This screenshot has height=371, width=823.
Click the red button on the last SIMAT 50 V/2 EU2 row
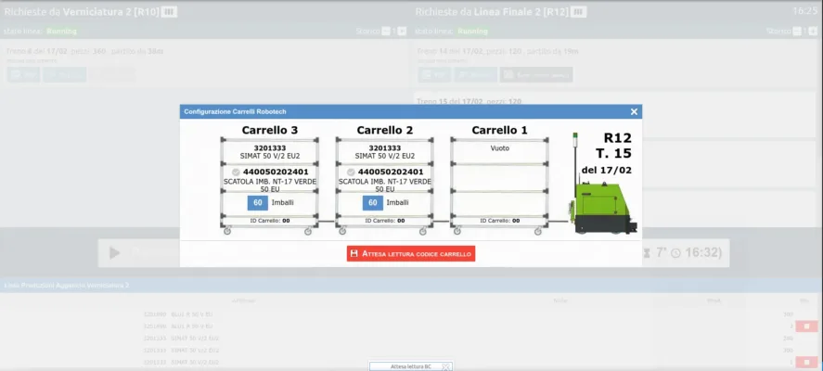pyautogui.click(x=806, y=362)
